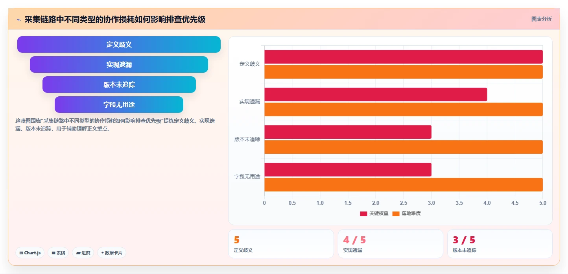Click the orange bar for 版本未追踪

(x=404, y=147)
